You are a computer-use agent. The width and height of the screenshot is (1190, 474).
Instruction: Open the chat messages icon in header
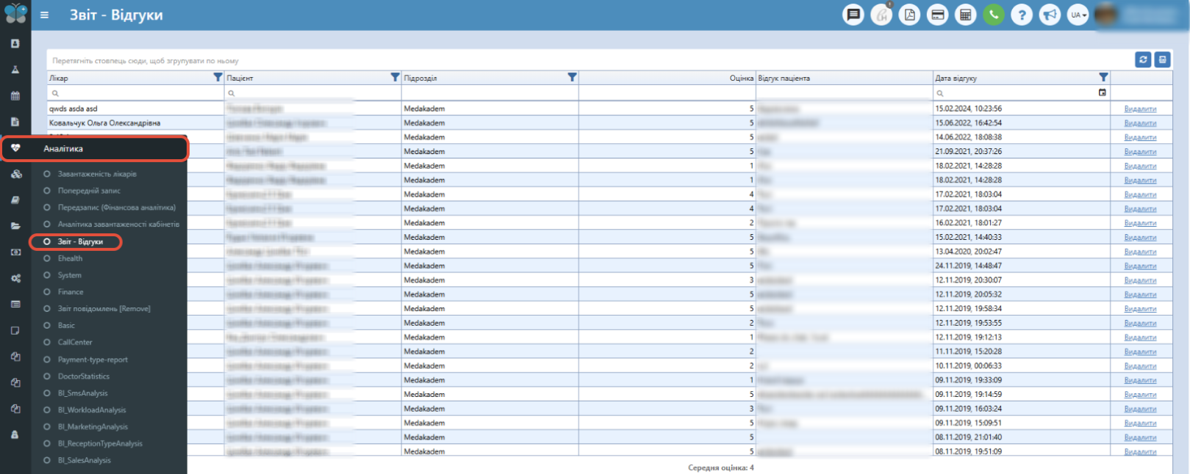point(853,15)
